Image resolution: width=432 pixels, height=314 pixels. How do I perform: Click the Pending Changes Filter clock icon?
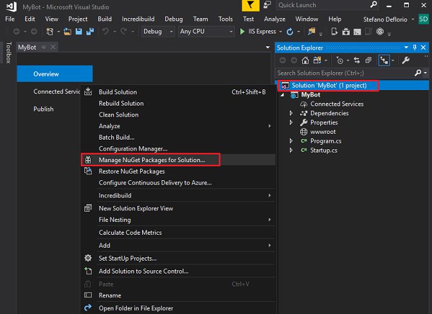point(340,60)
